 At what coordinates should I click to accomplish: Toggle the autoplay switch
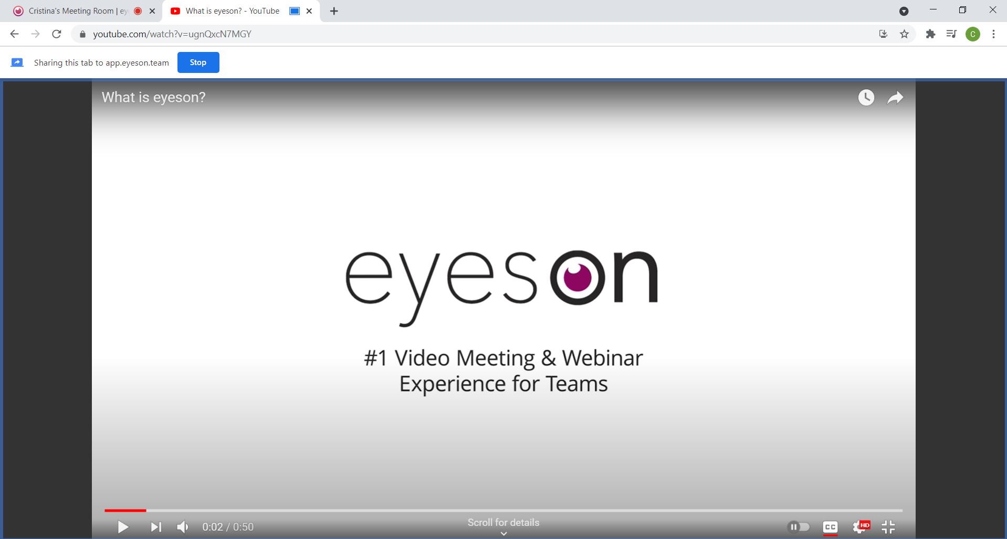point(799,527)
